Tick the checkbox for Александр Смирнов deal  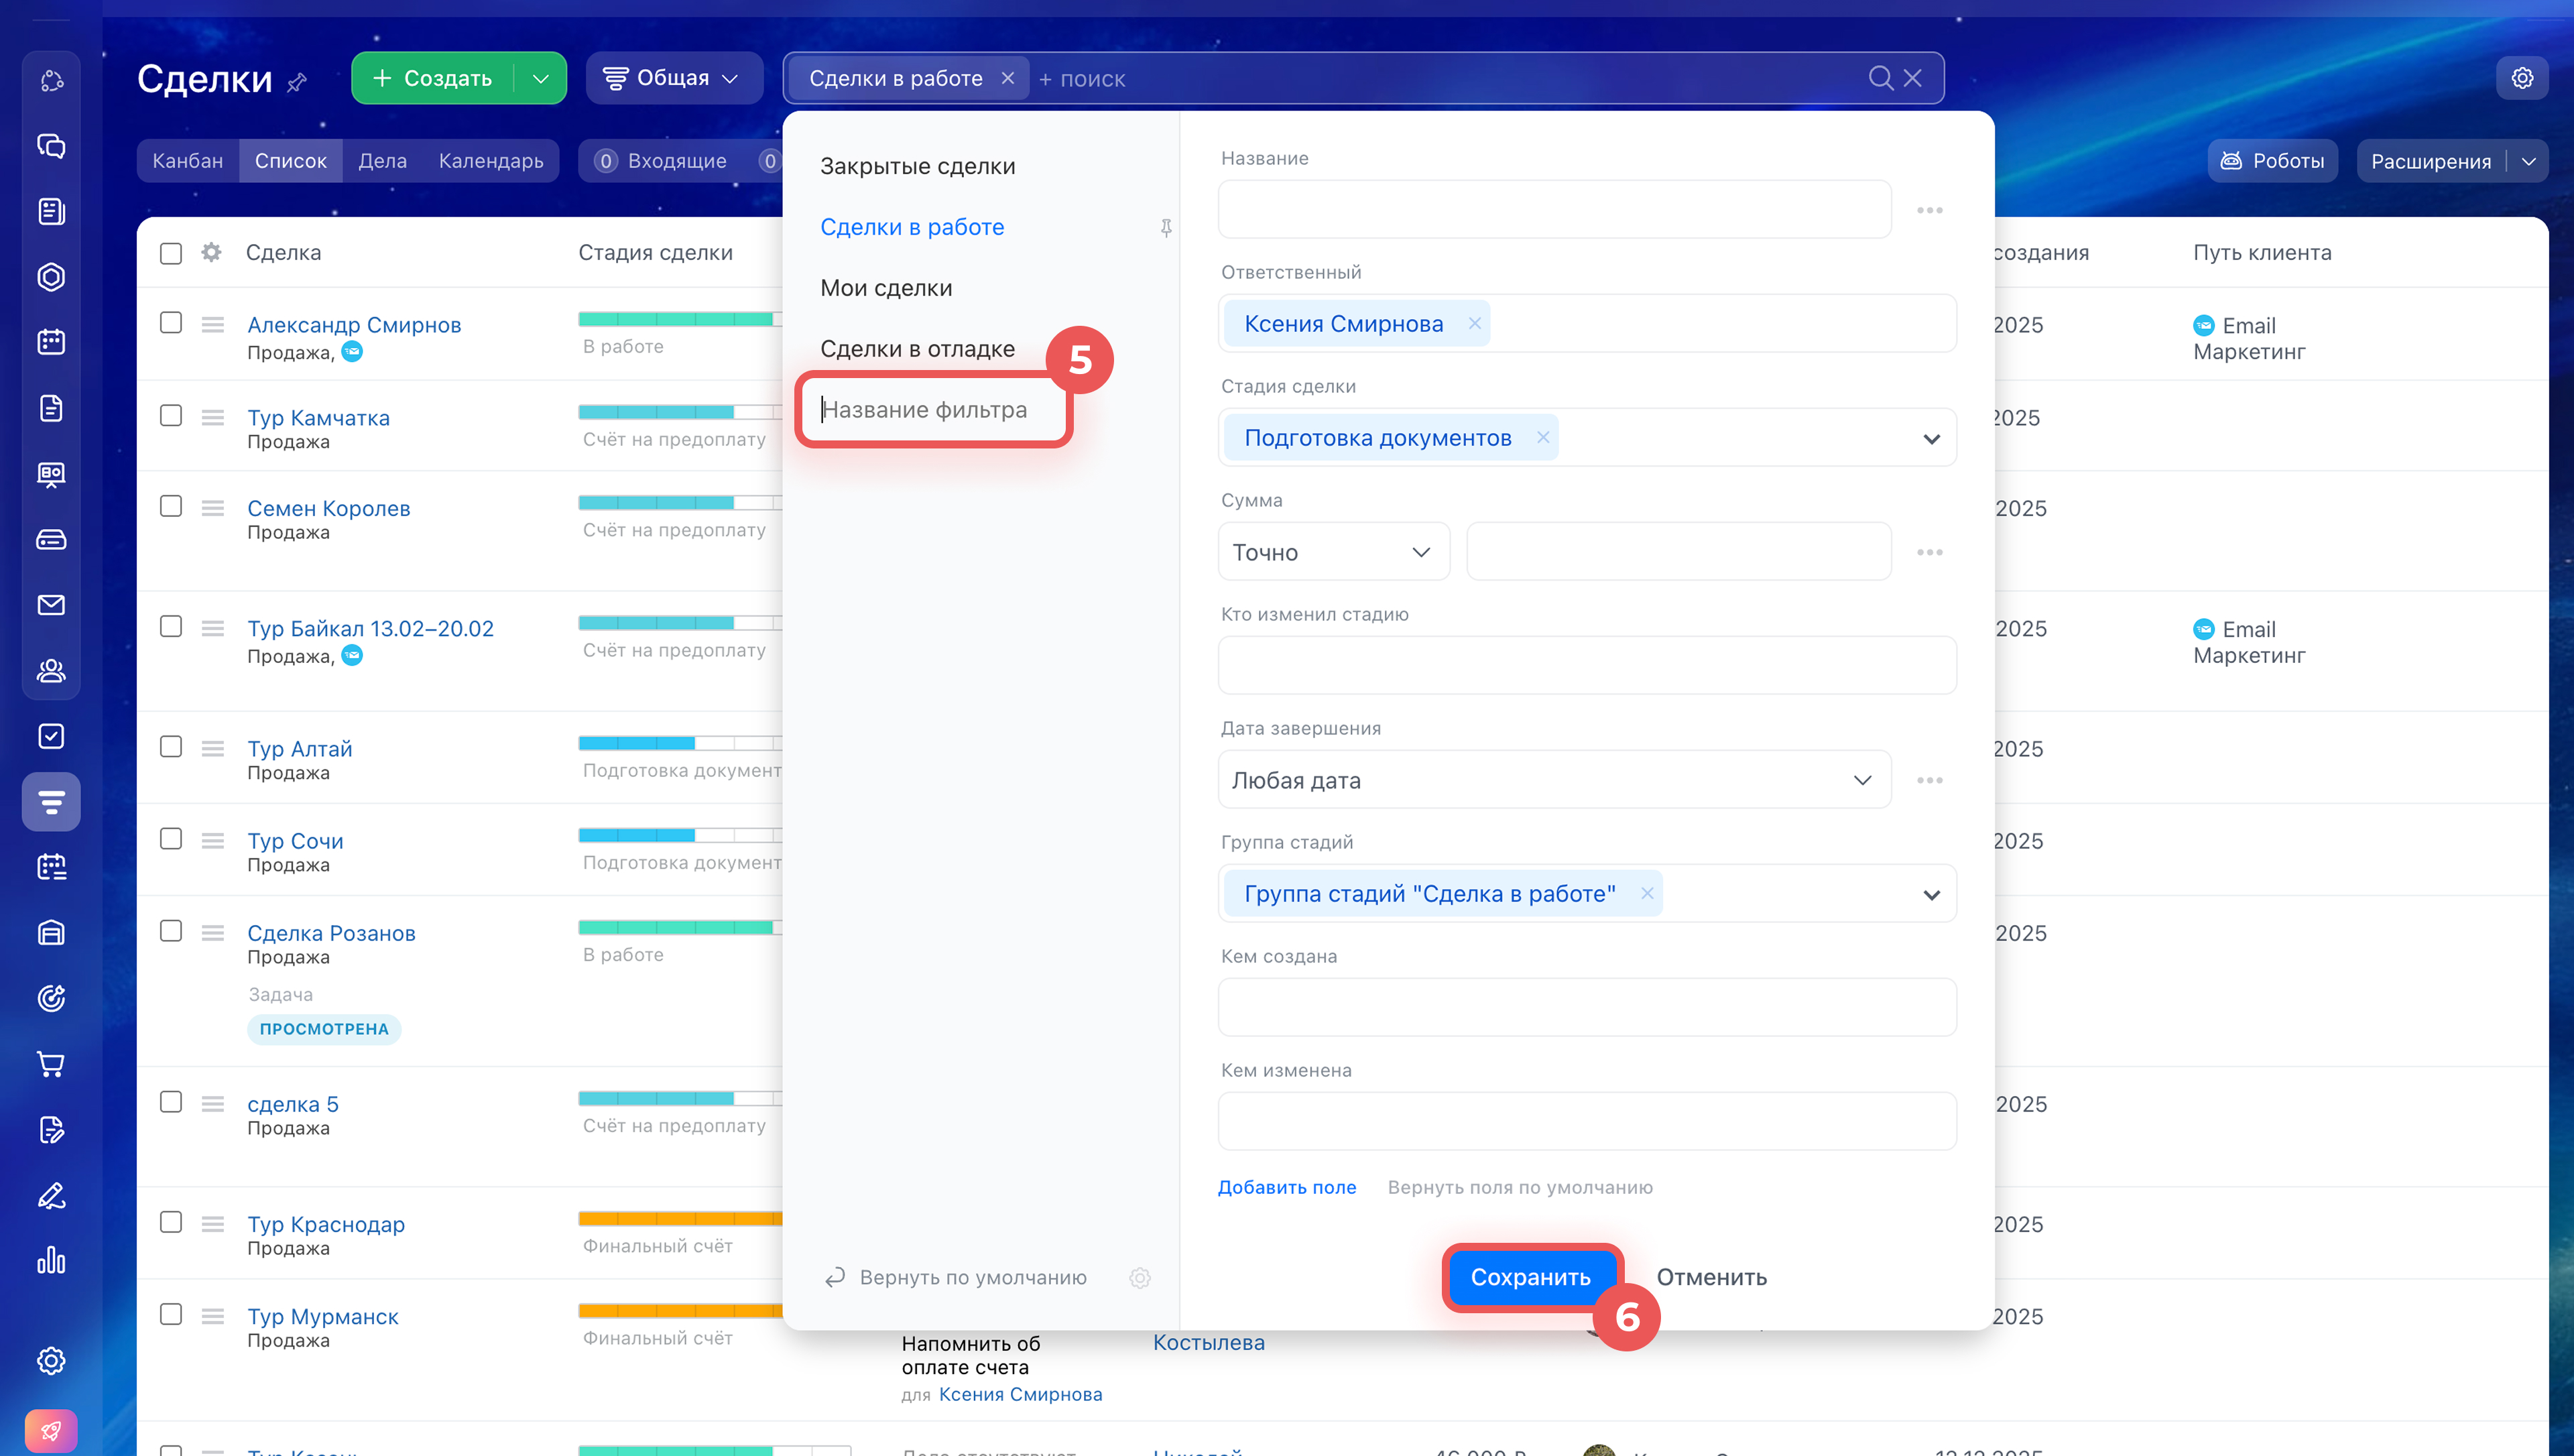(171, 323)
